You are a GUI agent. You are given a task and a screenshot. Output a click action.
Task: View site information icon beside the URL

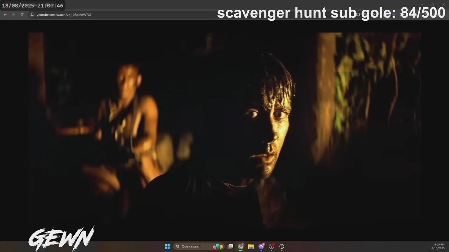32,15
